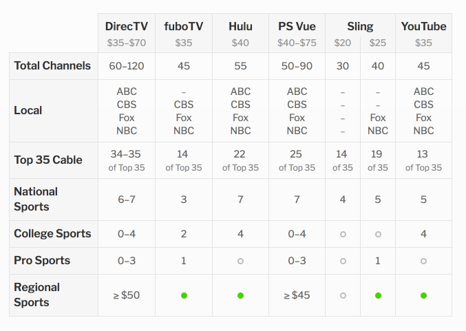The height and width of the screenshot is (331, 466).
Task: Click the empty circle for Sling $20 Pro Sports
Action: click(343, 261)
